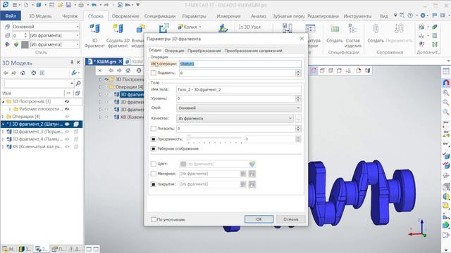Click Создать icon in Сопряжения group

tap(376, 29)
